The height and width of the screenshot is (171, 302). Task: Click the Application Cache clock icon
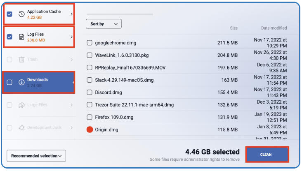coord(21,14)
